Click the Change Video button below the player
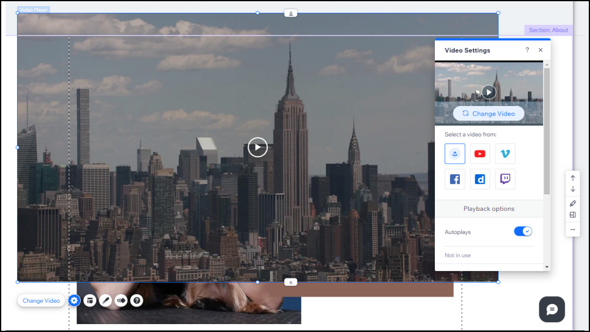This screenshot has height=332, width=590. (x=41, y=300)
